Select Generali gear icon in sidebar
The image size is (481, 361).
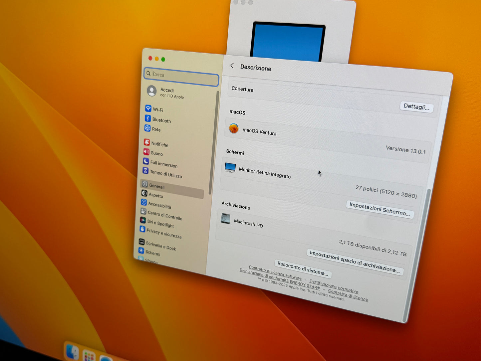pos(145,184)
